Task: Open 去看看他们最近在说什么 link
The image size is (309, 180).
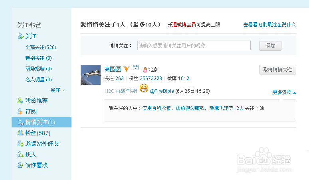Action: click(x=269, y=25)
